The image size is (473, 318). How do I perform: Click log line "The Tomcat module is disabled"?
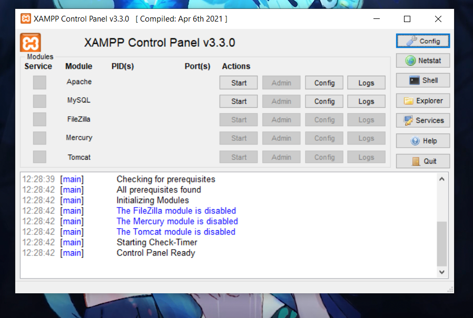coord(176,232)
